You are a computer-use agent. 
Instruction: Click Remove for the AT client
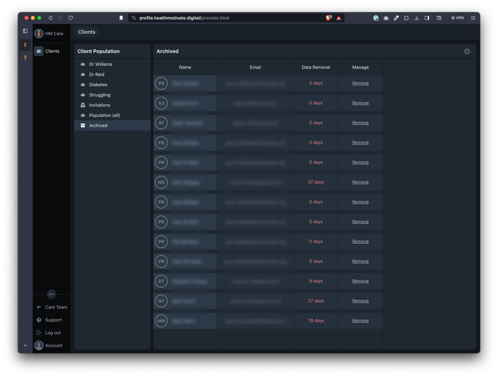(x=361, y=123)
